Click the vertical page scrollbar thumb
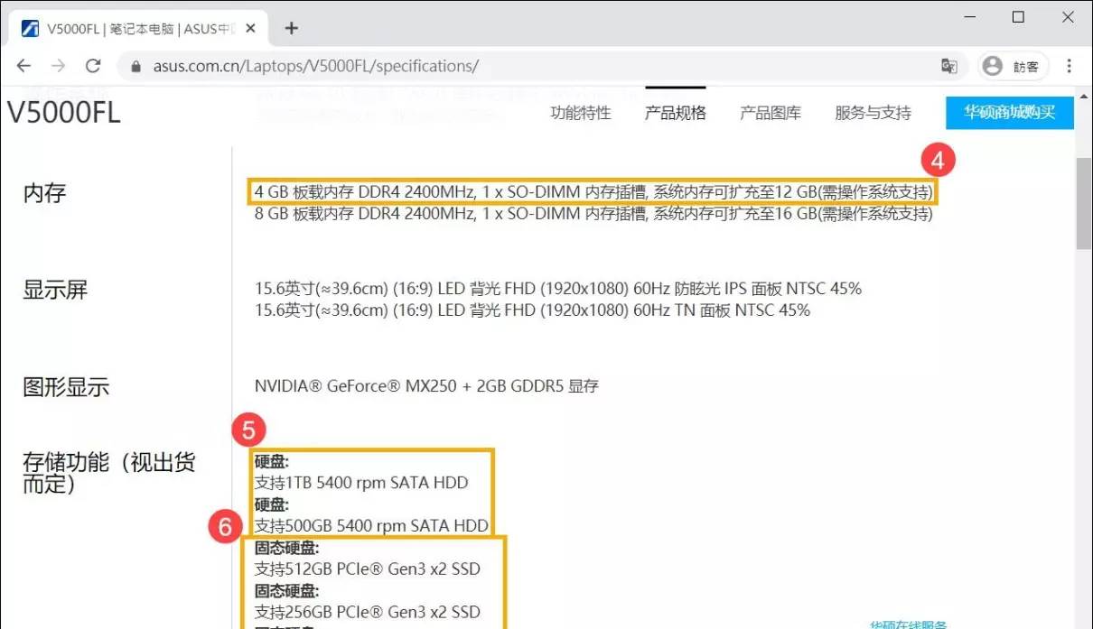Image resolution: width=1093 pixels, height=629 pixels. click(x=1083, y=203)
